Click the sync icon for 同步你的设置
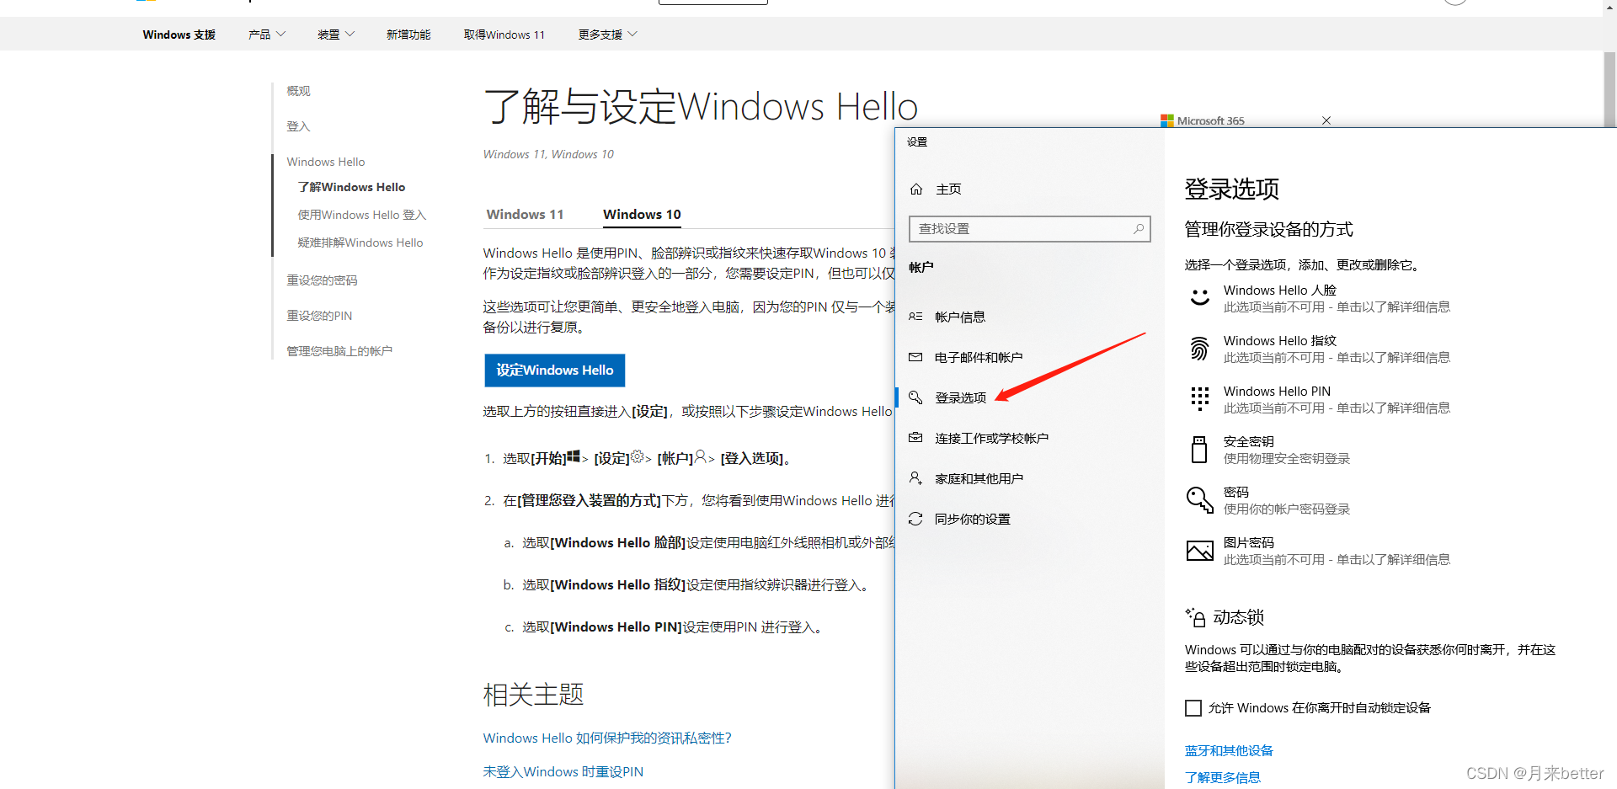Screen dimensions: 1617x789 tap(915, 519)
